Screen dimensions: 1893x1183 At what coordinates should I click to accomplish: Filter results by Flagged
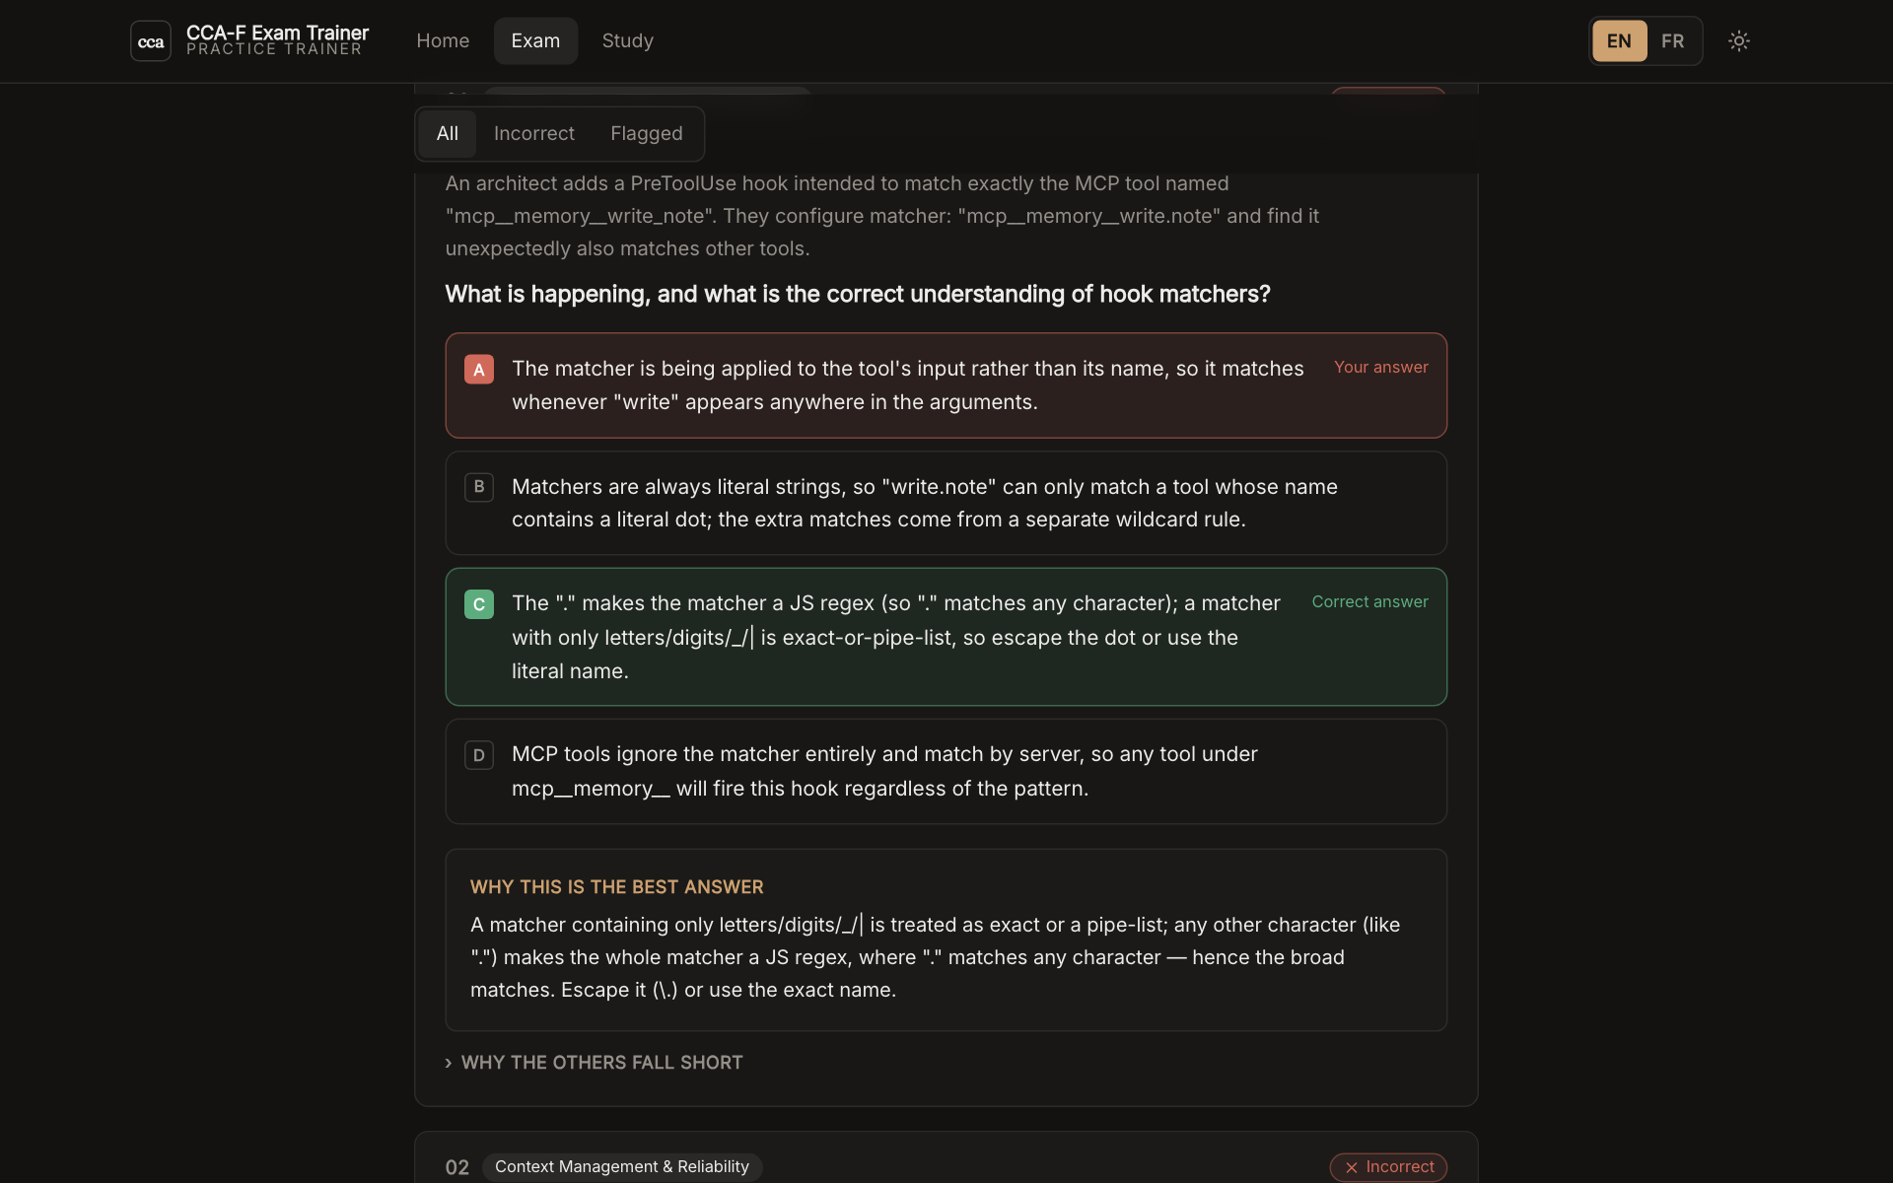(x=647, y=134)
